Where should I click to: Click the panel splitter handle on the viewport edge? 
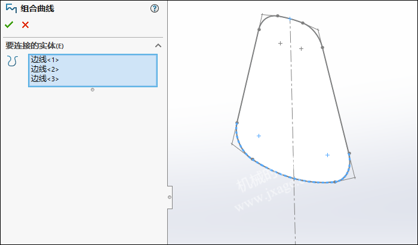click(170, 197)
